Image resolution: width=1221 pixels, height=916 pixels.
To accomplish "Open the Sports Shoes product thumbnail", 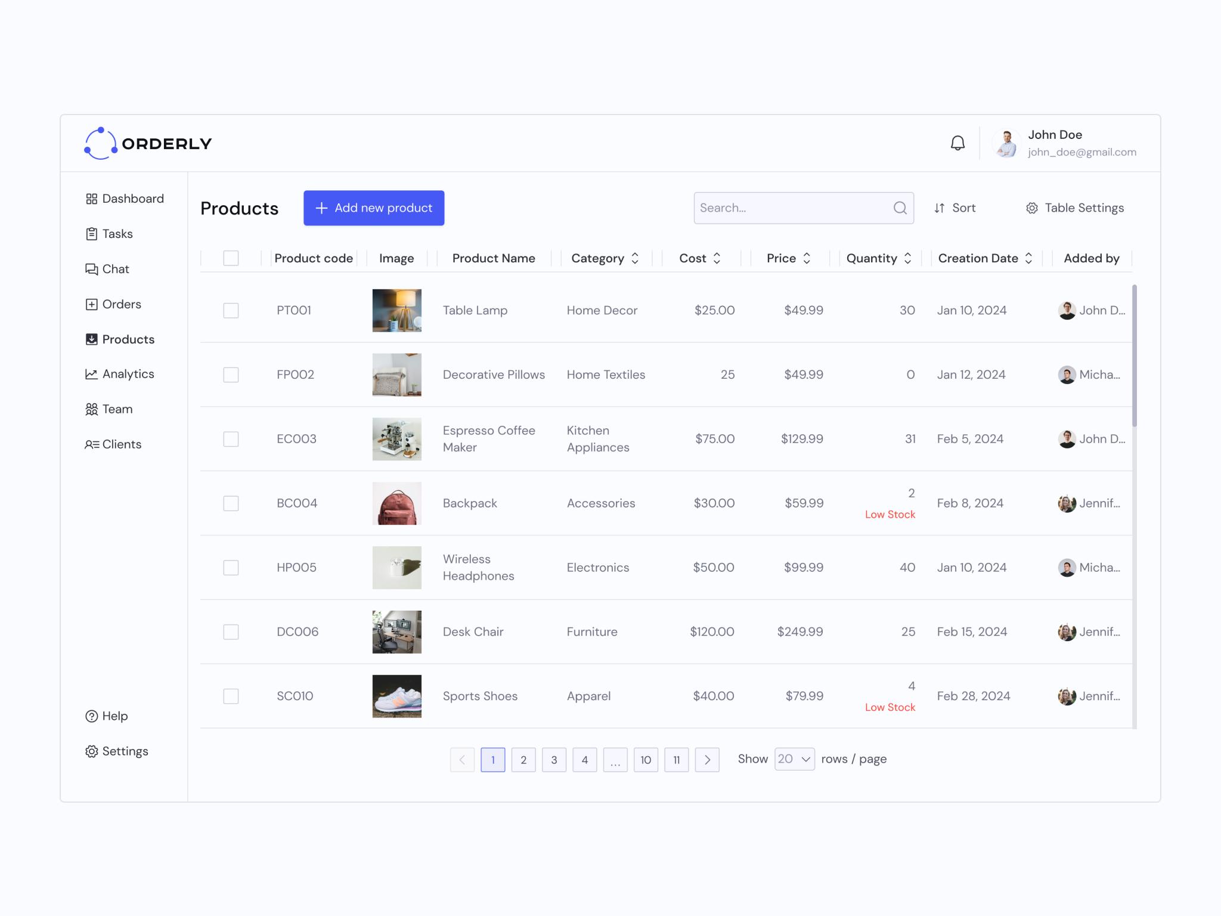I will 397,696.
